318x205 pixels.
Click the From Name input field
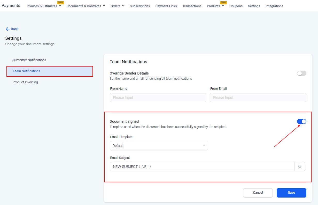tap(158, 97)
